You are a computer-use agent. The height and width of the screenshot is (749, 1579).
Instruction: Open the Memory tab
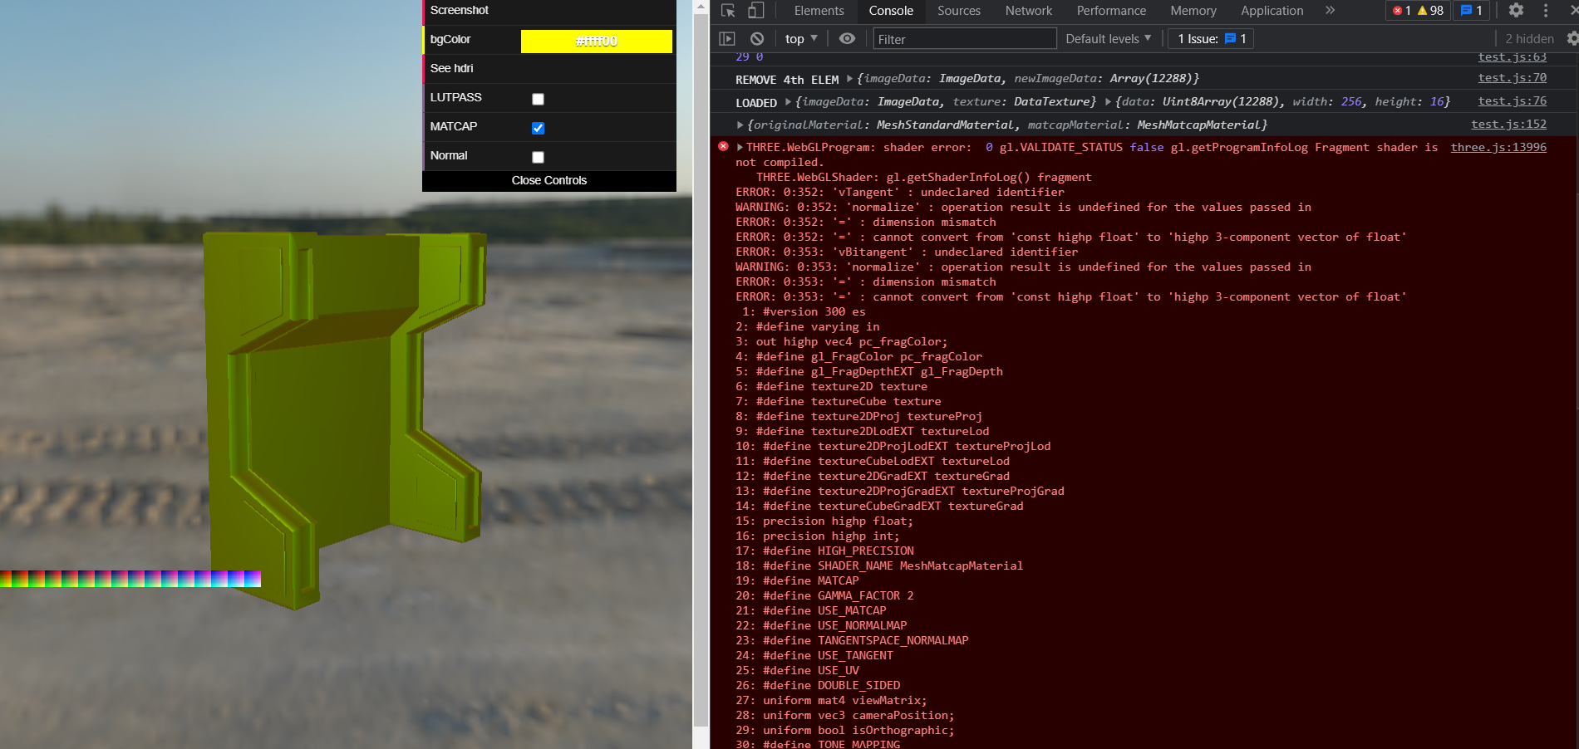click(x=1193, y=11)
